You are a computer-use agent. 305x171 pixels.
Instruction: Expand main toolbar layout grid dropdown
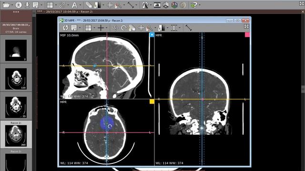point(56,5)
